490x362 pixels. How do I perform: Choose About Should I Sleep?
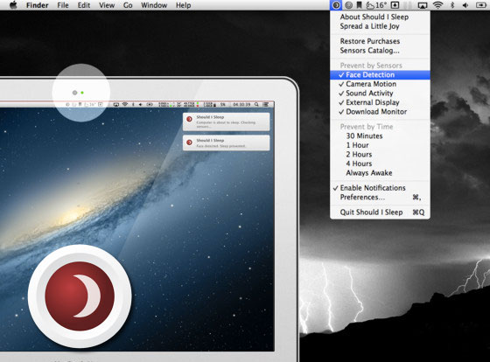[380, 17]
